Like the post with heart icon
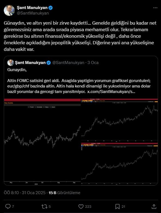161x213 pixels. click(81, 207)
